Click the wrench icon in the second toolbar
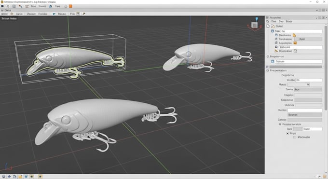The image size is (328, 179). pos(84,14)
